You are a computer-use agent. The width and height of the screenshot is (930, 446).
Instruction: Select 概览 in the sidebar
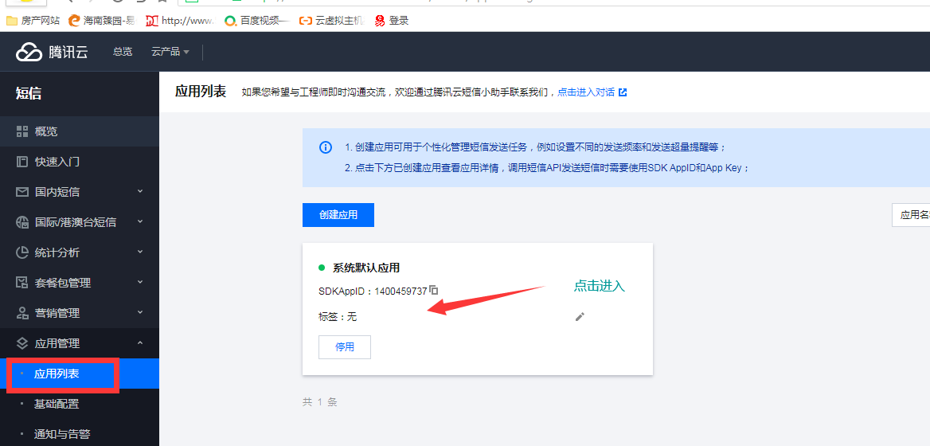click(x=80, y=131)
